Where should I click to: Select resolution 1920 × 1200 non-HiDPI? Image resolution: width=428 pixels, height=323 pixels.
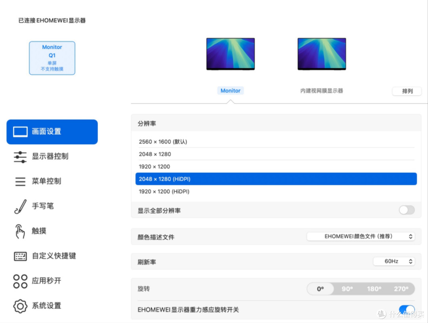(276, 166)
